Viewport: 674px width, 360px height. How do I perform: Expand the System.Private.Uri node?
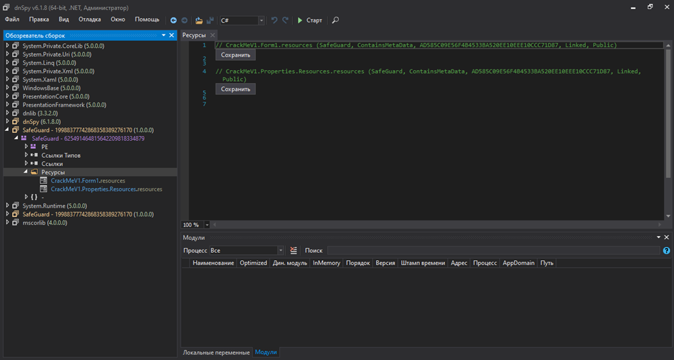click(x=7, y=54)
